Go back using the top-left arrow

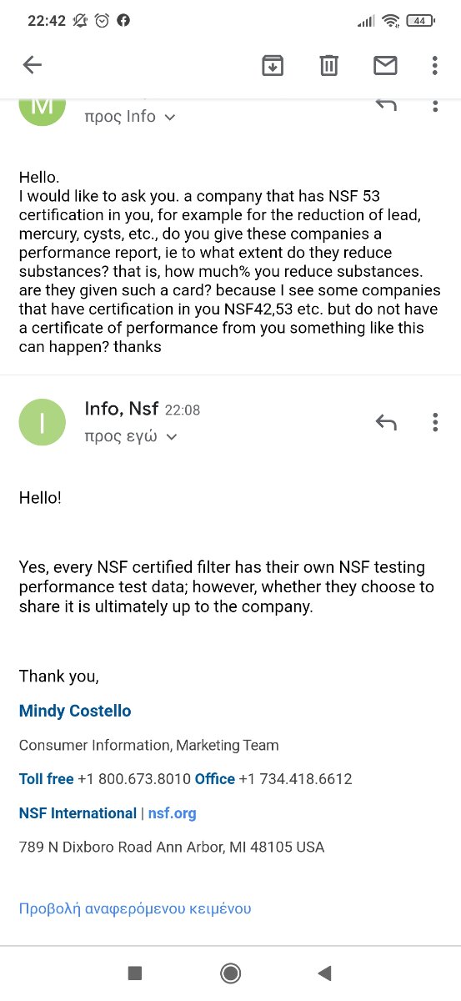[32, 65]
